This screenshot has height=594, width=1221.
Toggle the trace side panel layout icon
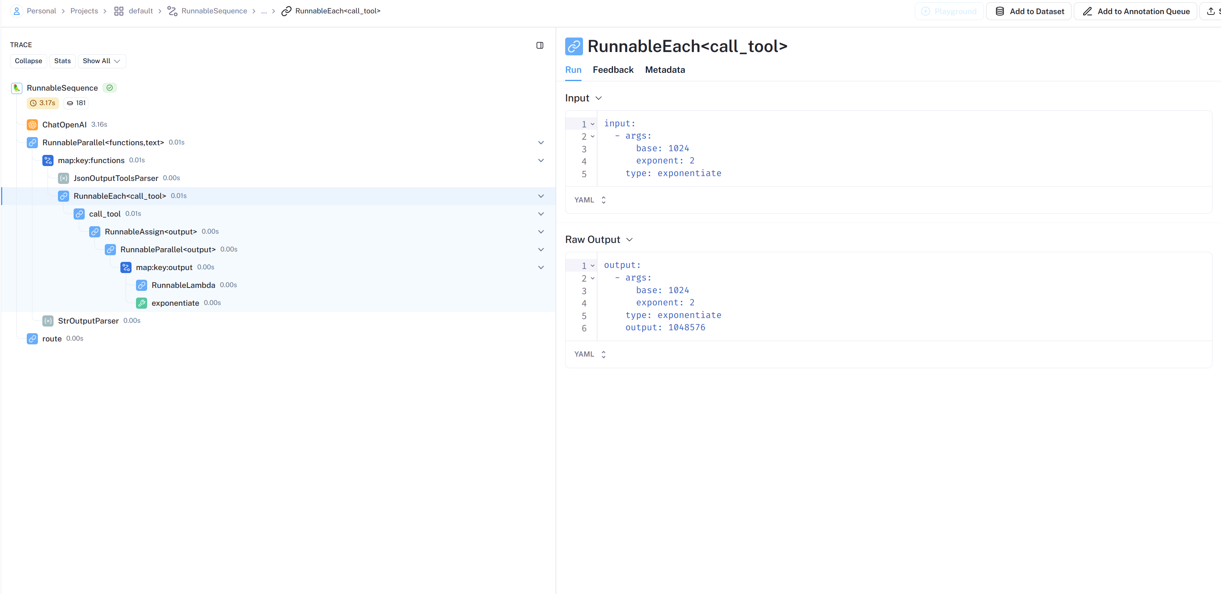click(x=540, y=45)
